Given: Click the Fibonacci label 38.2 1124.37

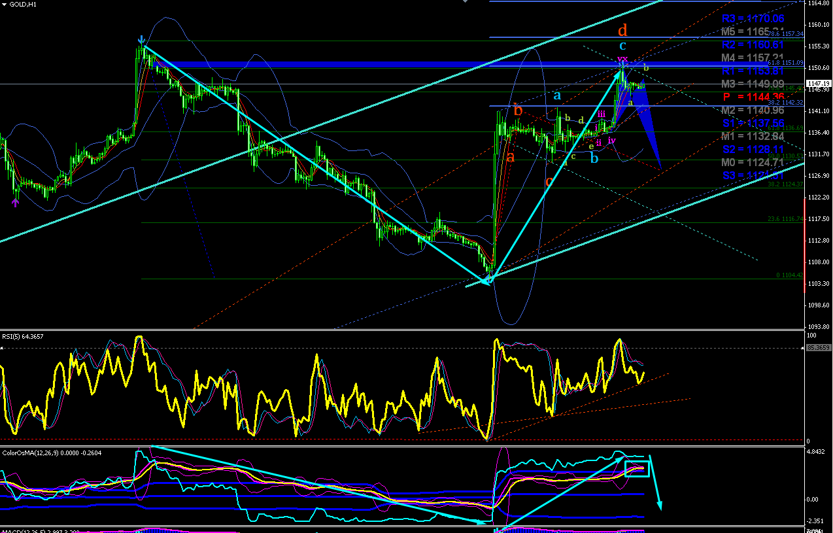Looking at the screenshot, I should point(786,184).
